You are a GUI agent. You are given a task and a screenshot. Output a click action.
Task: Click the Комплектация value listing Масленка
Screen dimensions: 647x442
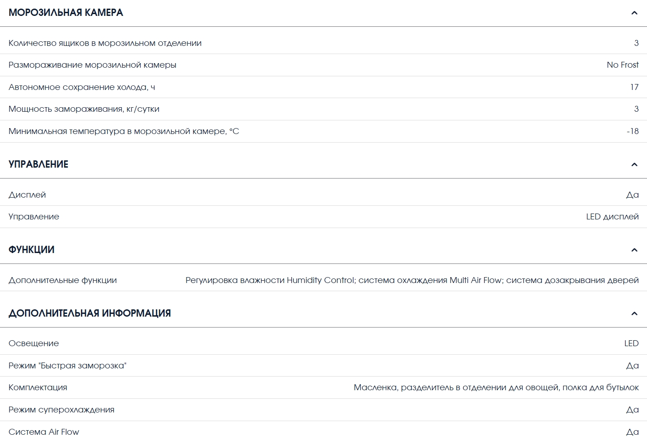pyautogui.click(x=496, y=387)
